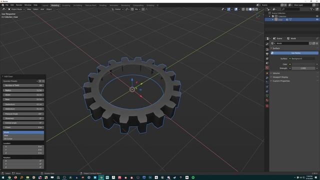Select Material Preview shading mode
Image resolution: width=320 pixels, height=180 pixels.
(x=253, y=9)
